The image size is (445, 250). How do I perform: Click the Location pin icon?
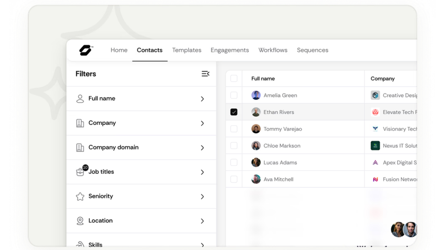tap(80, 221)
